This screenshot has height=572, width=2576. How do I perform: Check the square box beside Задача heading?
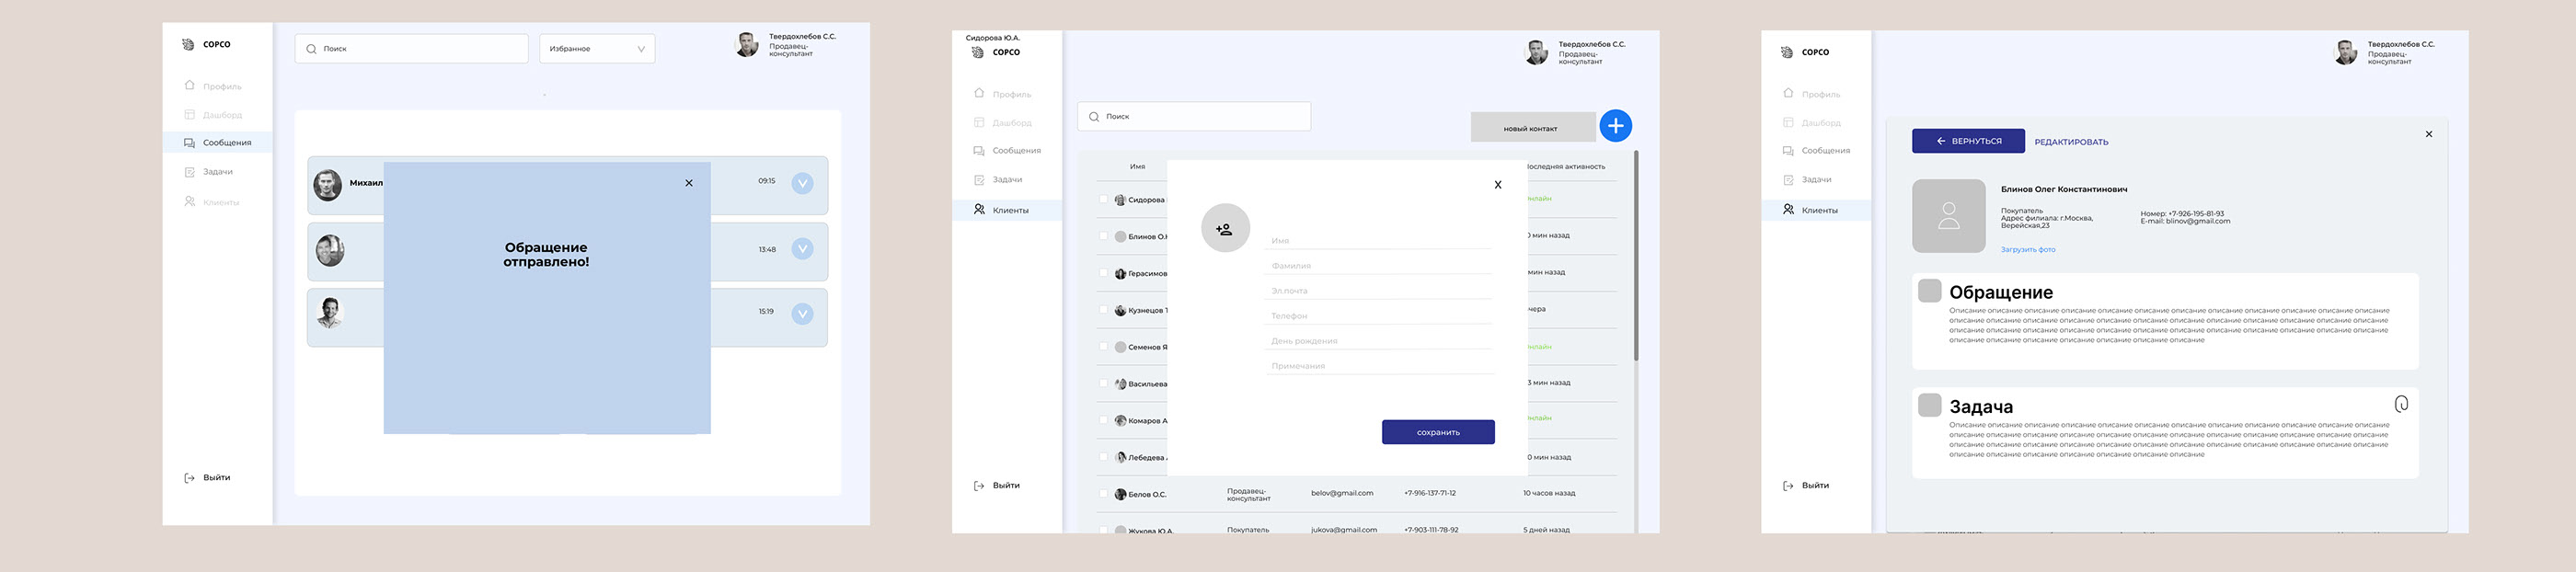pos(1929,405)
